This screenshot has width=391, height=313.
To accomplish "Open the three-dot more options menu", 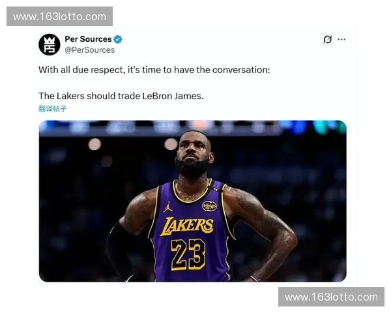I will [341, 39].
